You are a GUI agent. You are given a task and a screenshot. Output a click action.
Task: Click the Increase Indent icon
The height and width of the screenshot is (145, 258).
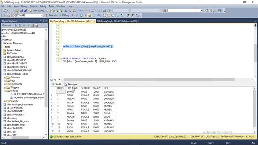pyautogui.click(x=132, y=15)
